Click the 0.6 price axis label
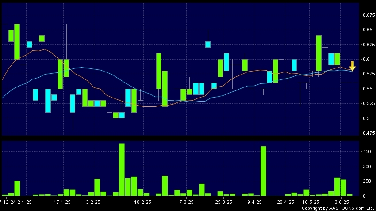The height and width of the screenshot is (211, 376). click(366, 59)
